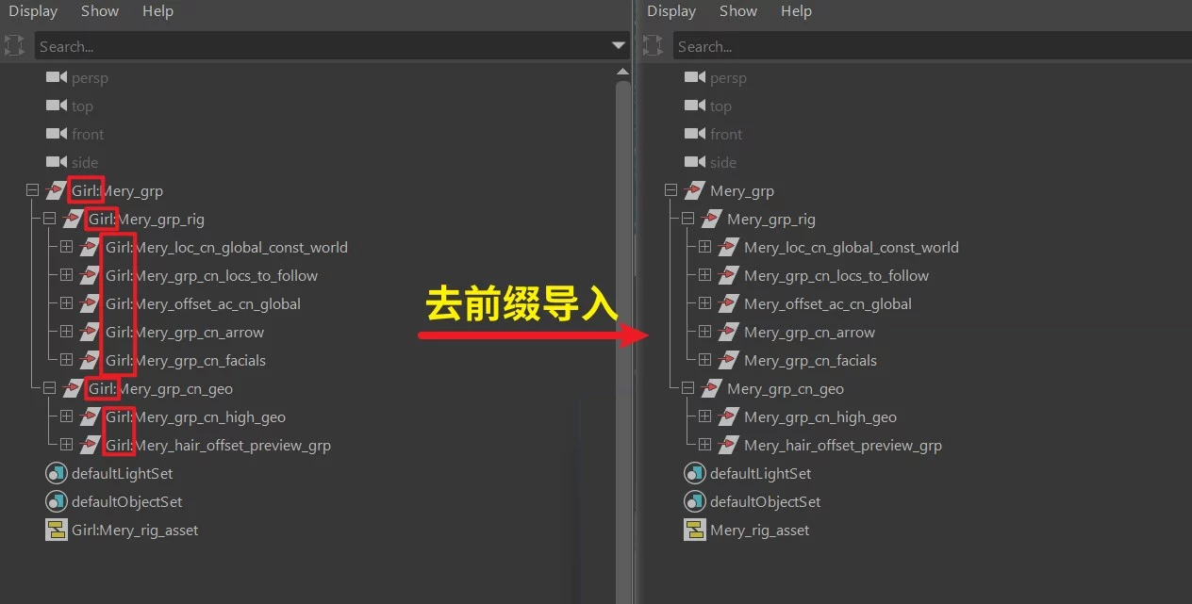Click the asset container icon beside Mery_rig_asset

tap(695, 530)
